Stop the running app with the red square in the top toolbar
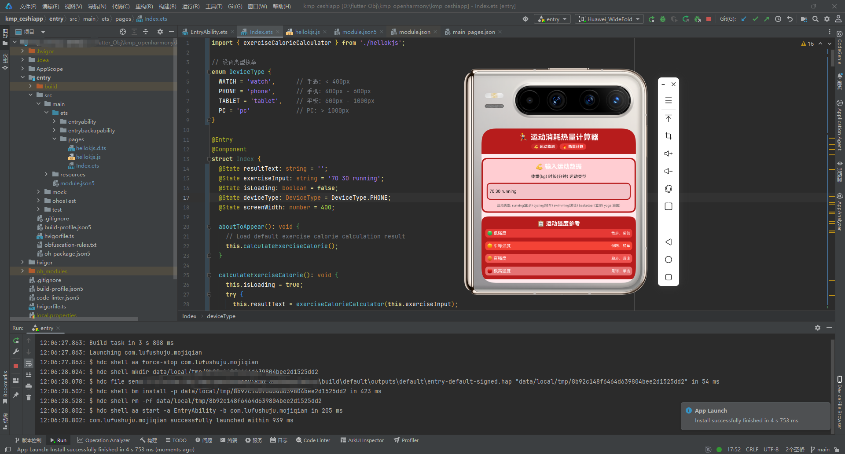Viewport: 845px width, 454px height. [709, 19]
